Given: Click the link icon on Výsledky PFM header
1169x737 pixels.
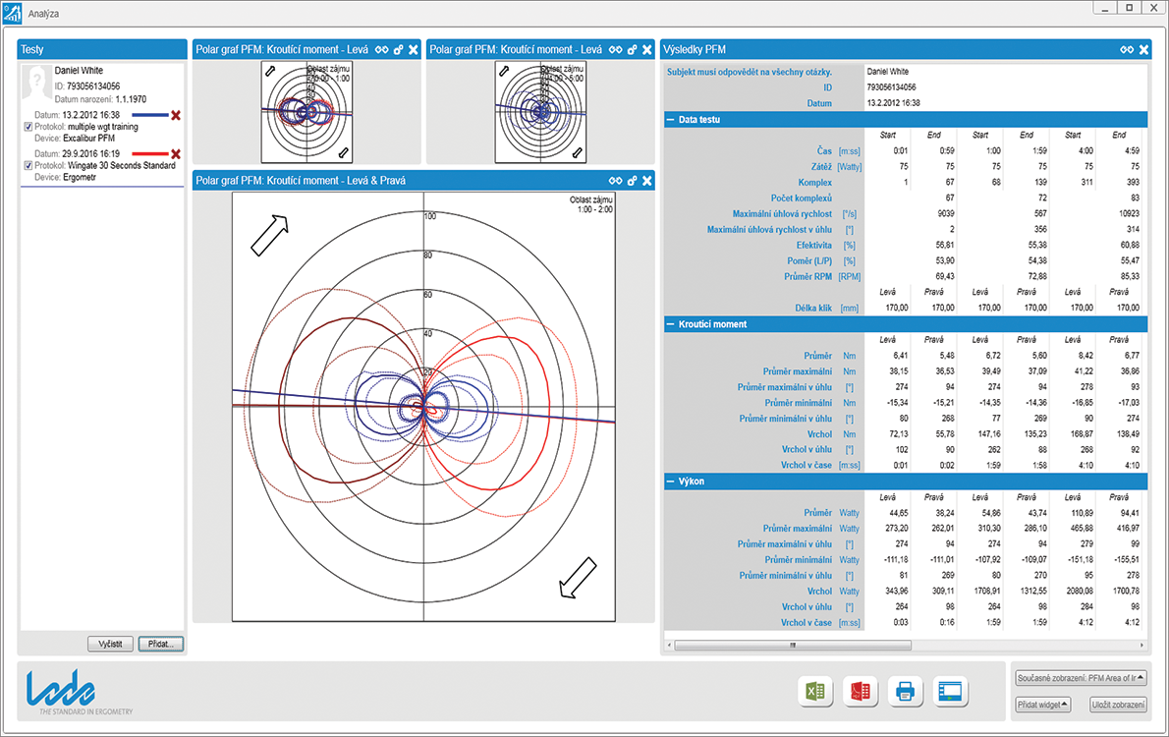Looking at the screenshot, I should 1127,48.
